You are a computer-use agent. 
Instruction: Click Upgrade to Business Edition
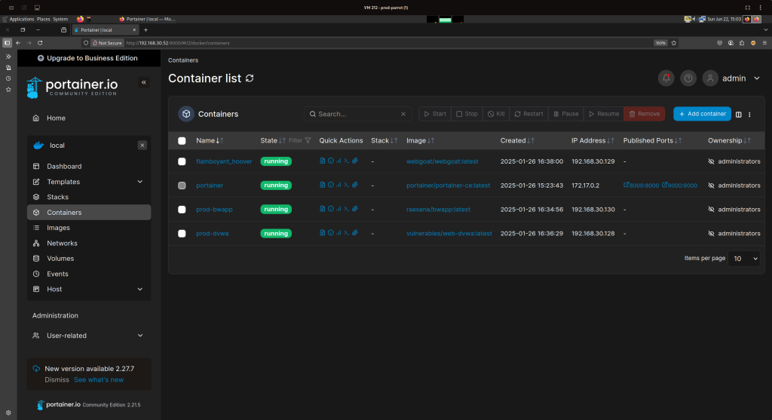(89, 58)
